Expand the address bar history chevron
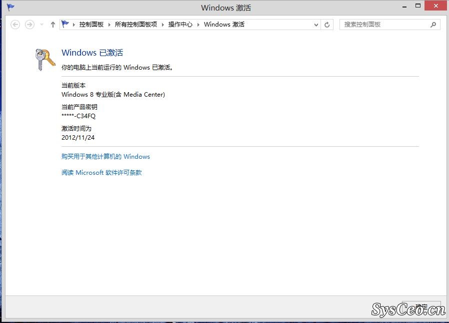Viewport: 449px width, 323px height. point(316,25)
